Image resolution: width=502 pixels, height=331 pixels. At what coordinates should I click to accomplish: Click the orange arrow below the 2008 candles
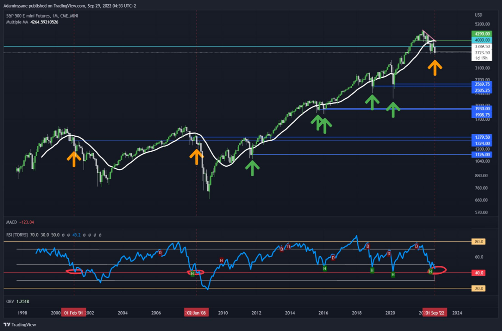click(196, 157)
